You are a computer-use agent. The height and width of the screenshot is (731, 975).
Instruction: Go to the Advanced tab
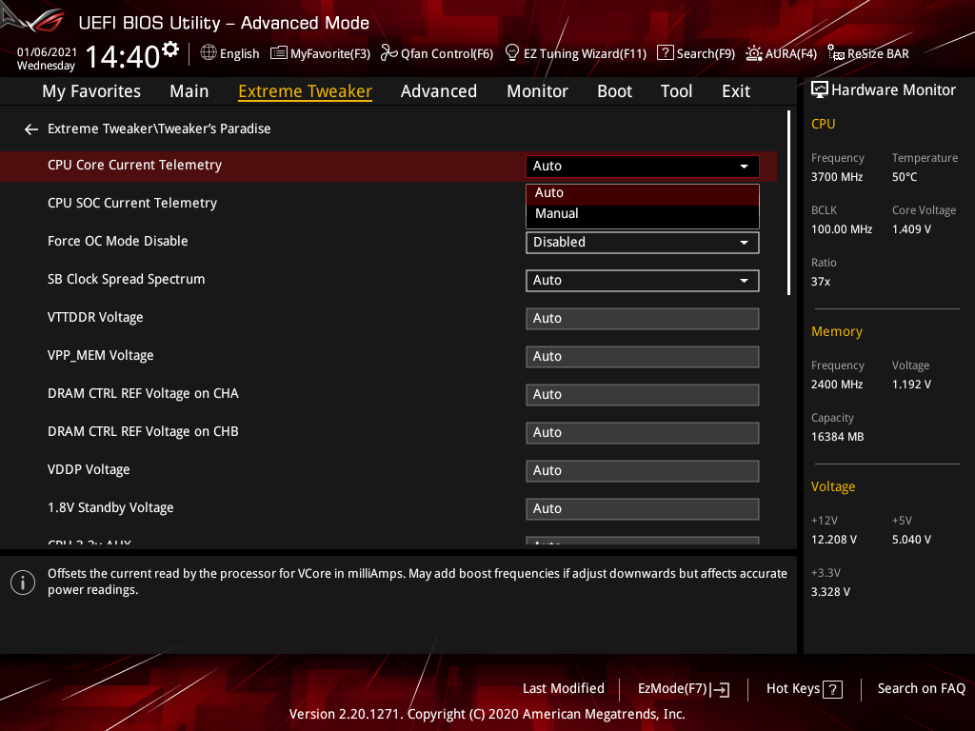[438, 91]
